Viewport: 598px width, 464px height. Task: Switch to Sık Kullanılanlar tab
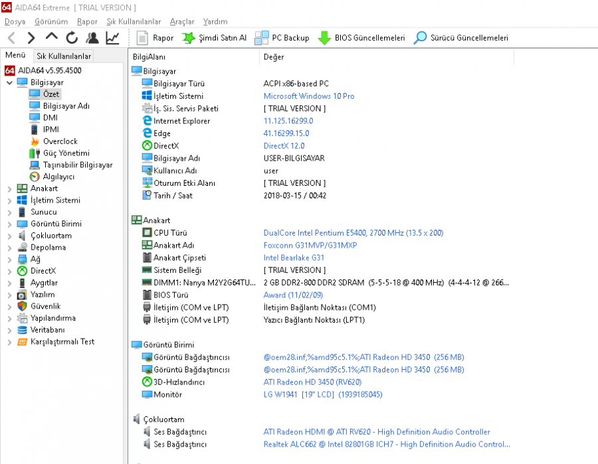64,56
